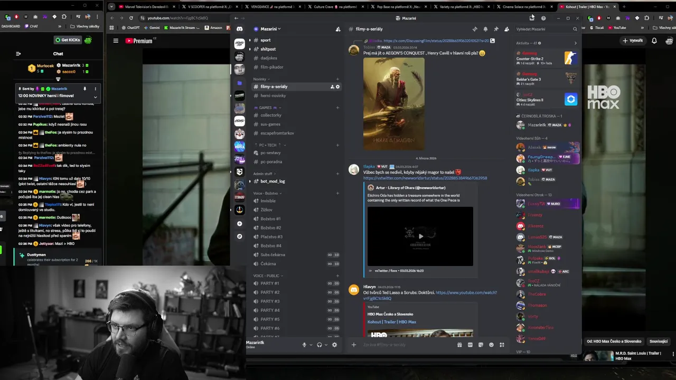The height and width of the screenshot is (380, 676).
Task: Open the Kohout | Trailer | HBO Max link
Action: 392,322
